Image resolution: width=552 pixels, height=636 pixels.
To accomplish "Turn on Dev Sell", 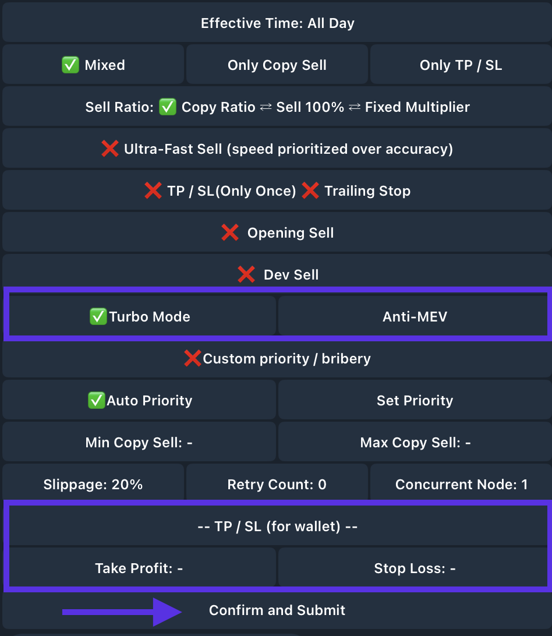I will pyautogui.click(x=277, y=274).
